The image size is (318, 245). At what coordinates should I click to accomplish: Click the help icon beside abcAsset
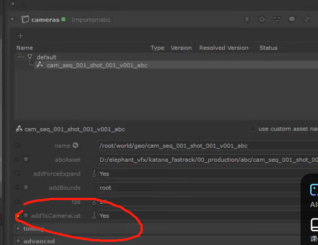click(x=26, y=159)
